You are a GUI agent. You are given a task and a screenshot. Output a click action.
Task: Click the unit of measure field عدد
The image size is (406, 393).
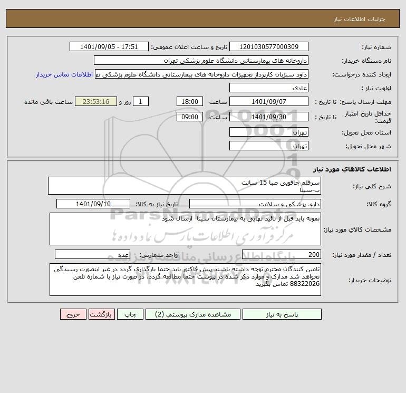point(92,254)
